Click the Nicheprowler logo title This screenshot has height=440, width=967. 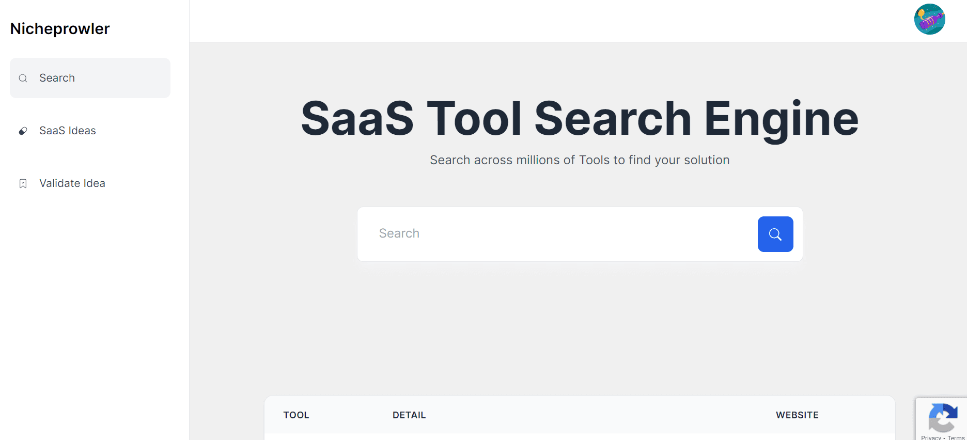[x=60, y=29]
